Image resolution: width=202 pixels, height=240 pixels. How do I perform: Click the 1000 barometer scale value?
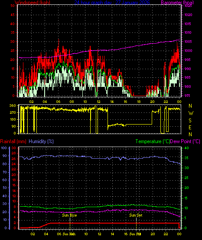pyautogui.click(x=188, y=51)
